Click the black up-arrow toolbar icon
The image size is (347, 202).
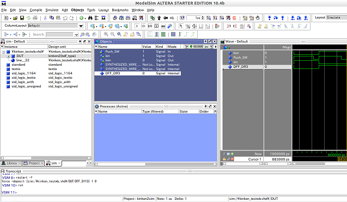159,18
